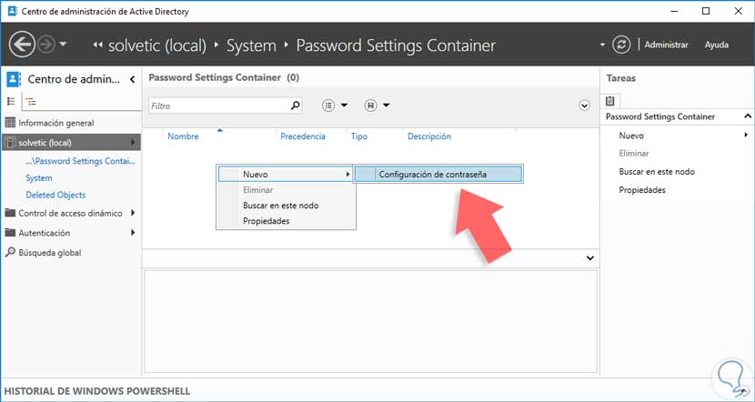Select Configuración de contraseña submenu item
755x402 pixels.
[438, 174]
